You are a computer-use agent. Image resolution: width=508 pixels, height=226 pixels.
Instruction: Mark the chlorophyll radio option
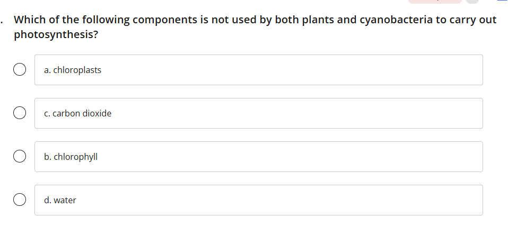pyautogui.click(x=20, y=157)
